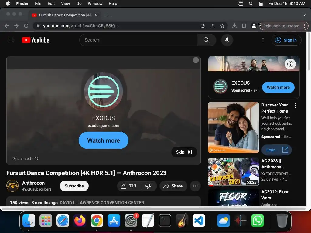Dislike the video with thumbs down
This screenshot has width=311, height=233.
coord(148,186)
